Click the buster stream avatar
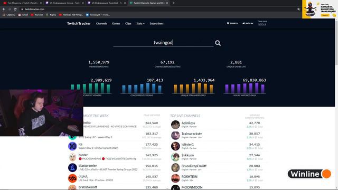Image resolution: width=338 pixels, height=190 pixels. click(x=72, y=157)
